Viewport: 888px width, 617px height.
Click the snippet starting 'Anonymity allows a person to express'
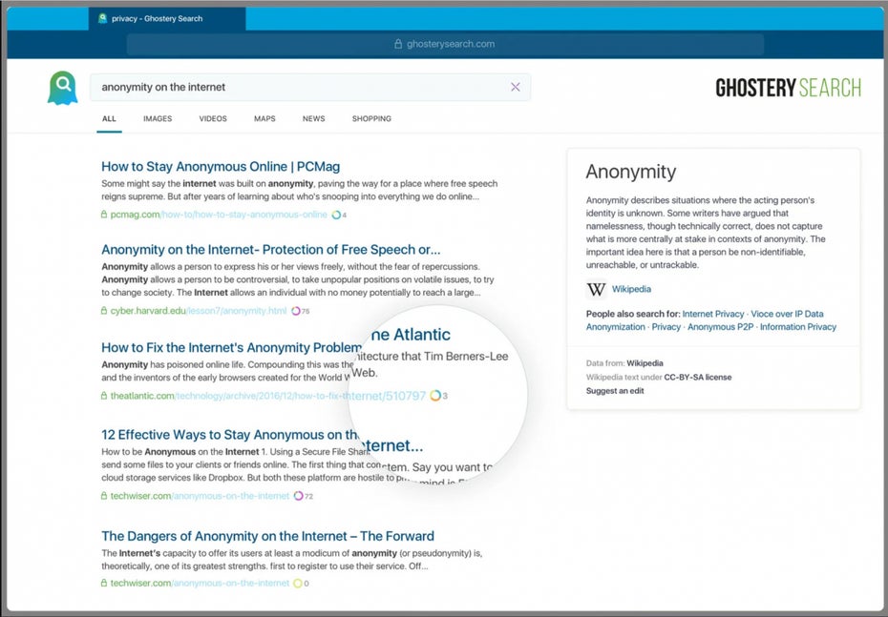coord(298,279)
